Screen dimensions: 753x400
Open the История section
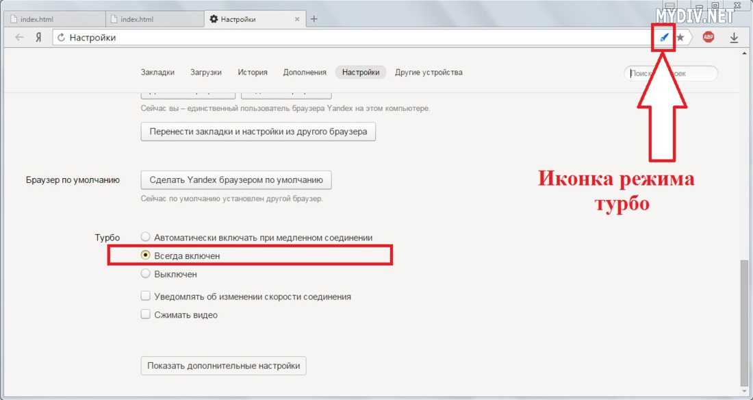coord(253,73)
